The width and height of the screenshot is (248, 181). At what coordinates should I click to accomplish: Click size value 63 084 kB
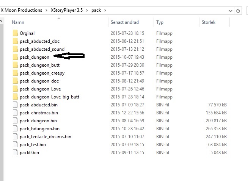(217, 145)
